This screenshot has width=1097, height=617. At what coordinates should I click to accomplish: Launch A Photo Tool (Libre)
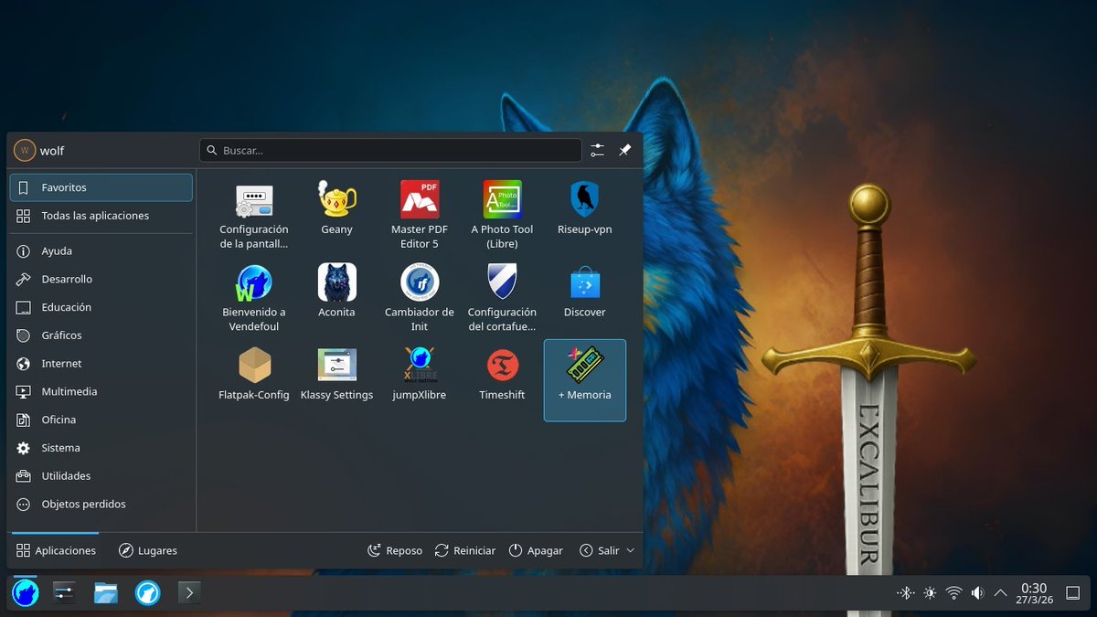click(x=502, y=215)
